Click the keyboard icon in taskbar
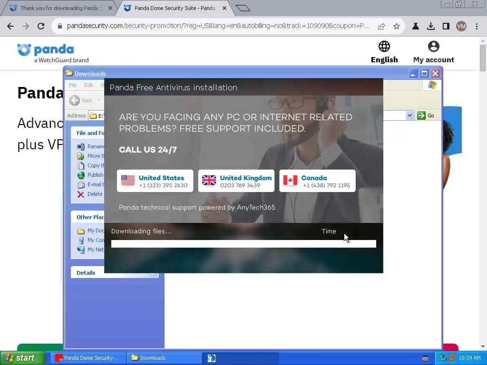The width and height of the screenshot is (487, 365). point(425,358)
